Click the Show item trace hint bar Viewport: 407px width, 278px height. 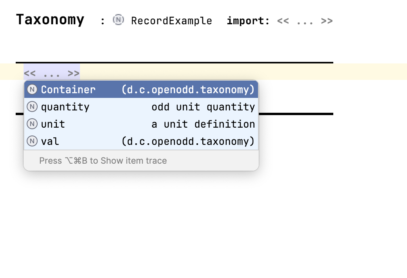click(103, 161)
